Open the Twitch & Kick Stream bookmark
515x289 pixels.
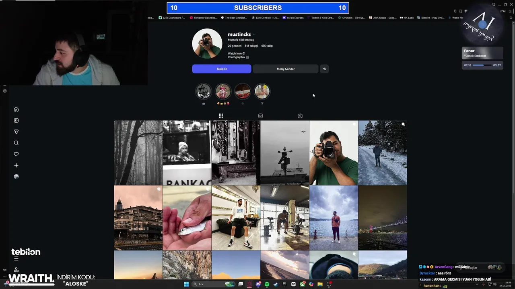321,18
